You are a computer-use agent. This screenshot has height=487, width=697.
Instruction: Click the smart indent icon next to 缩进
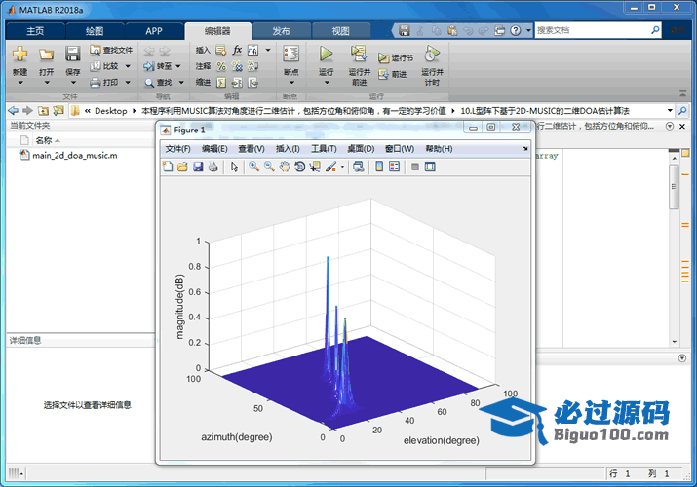click(221, 83)
